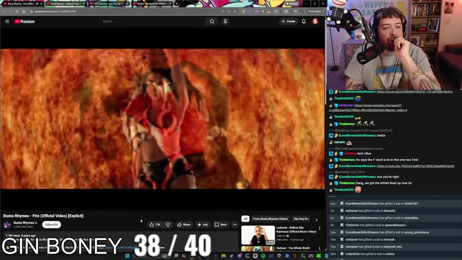Open YouTube guide hamburger menu
This screenshot has height=260, width=462.
tap(7, 21)
